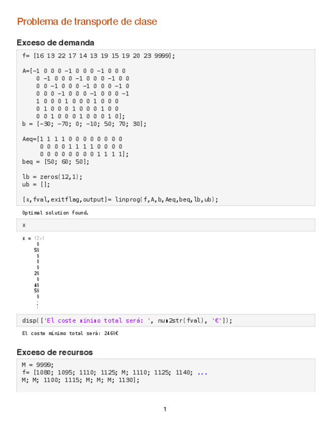Click the title "Problema de transporte de clase"
Image resolution: width=330 pixels, height=428 pixels.
coord(87,22)
